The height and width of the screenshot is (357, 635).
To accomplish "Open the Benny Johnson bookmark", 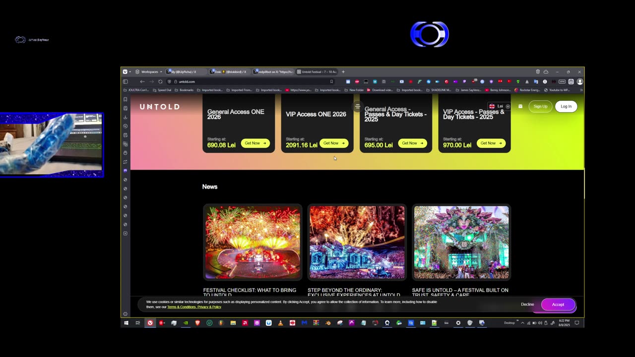I will (x=498, y=90).
